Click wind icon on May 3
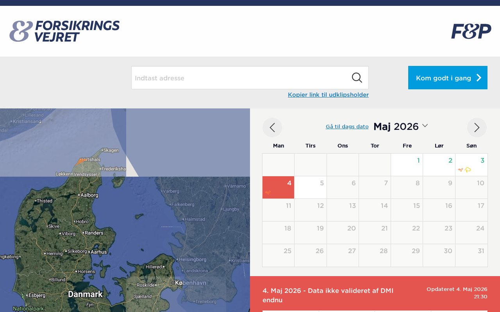The width and height of the screenshot is (500, 312). 461,170
